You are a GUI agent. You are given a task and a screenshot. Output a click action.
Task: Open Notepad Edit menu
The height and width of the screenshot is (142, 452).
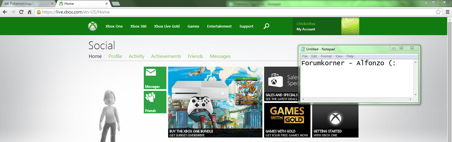coord(314,56)
